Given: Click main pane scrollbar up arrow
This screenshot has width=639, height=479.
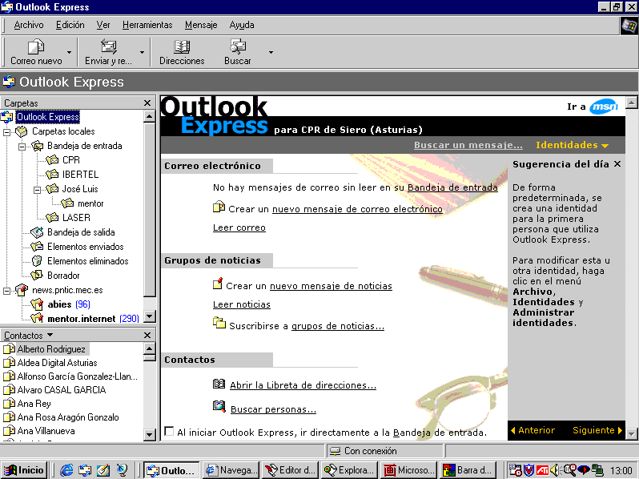Looking at the screenshot, I should [x=631, y=103].
